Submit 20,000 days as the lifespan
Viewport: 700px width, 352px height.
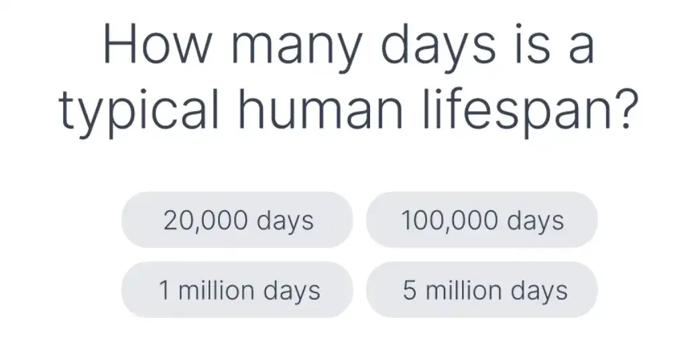pyautogui.click(x=237, y=220)
